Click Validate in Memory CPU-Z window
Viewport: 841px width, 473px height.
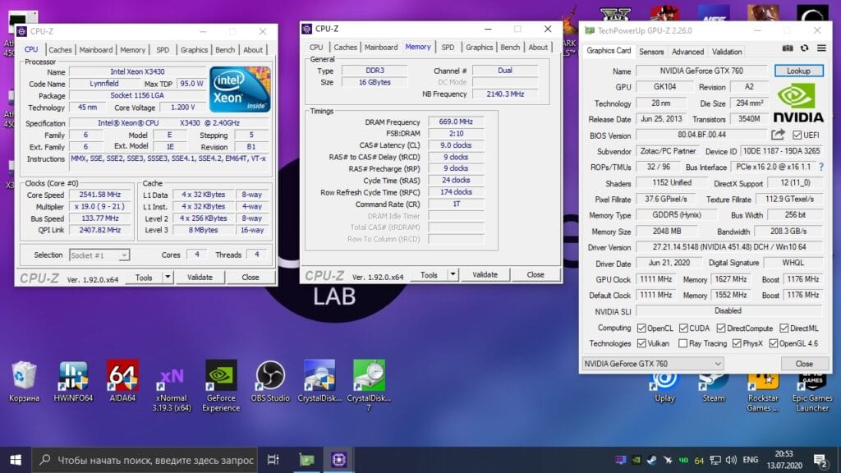485,274
